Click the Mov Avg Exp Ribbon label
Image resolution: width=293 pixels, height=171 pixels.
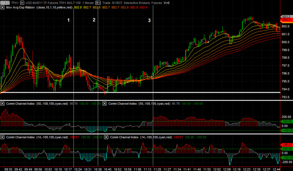(23, 7)
